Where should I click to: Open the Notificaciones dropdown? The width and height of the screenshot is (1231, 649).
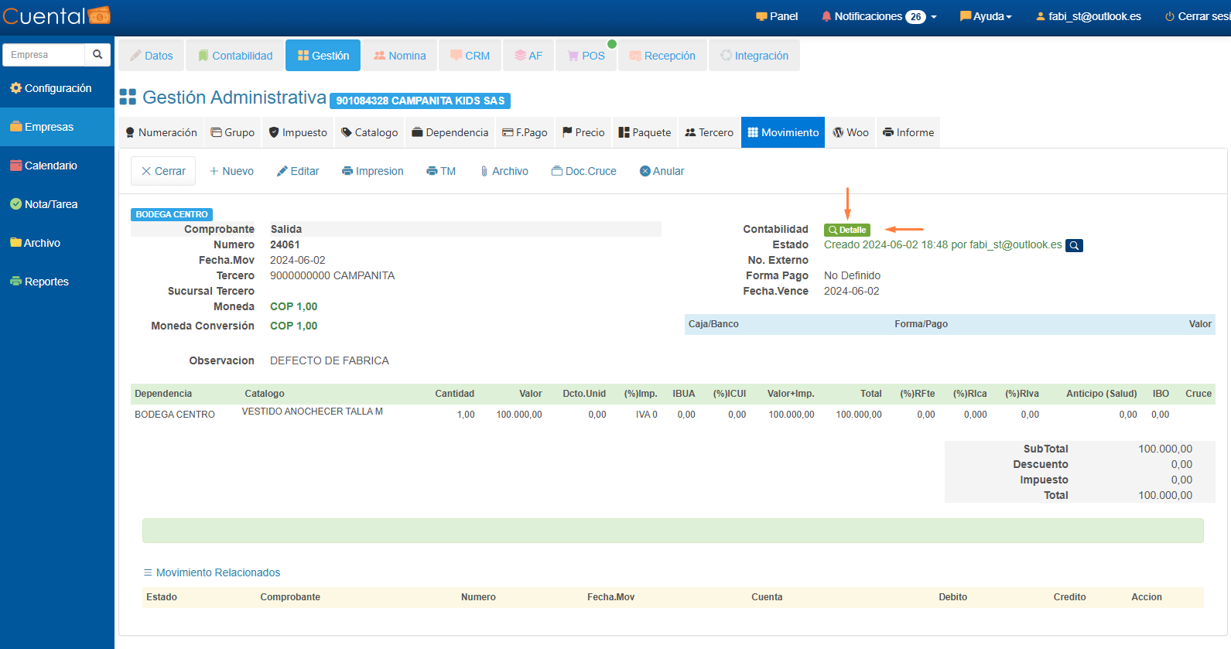[x=879, y=16]
